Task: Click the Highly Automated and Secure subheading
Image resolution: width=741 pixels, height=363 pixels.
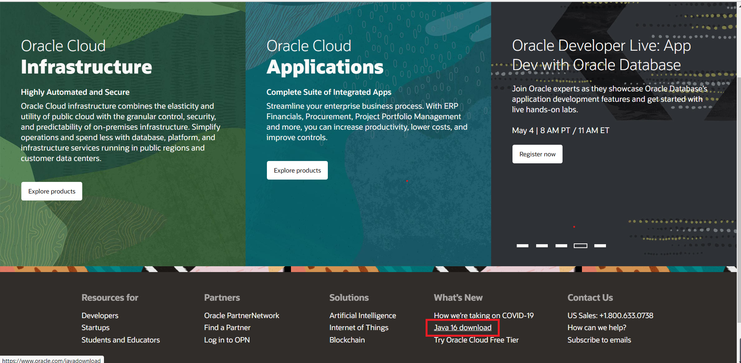Action: [x=75, y=92]
